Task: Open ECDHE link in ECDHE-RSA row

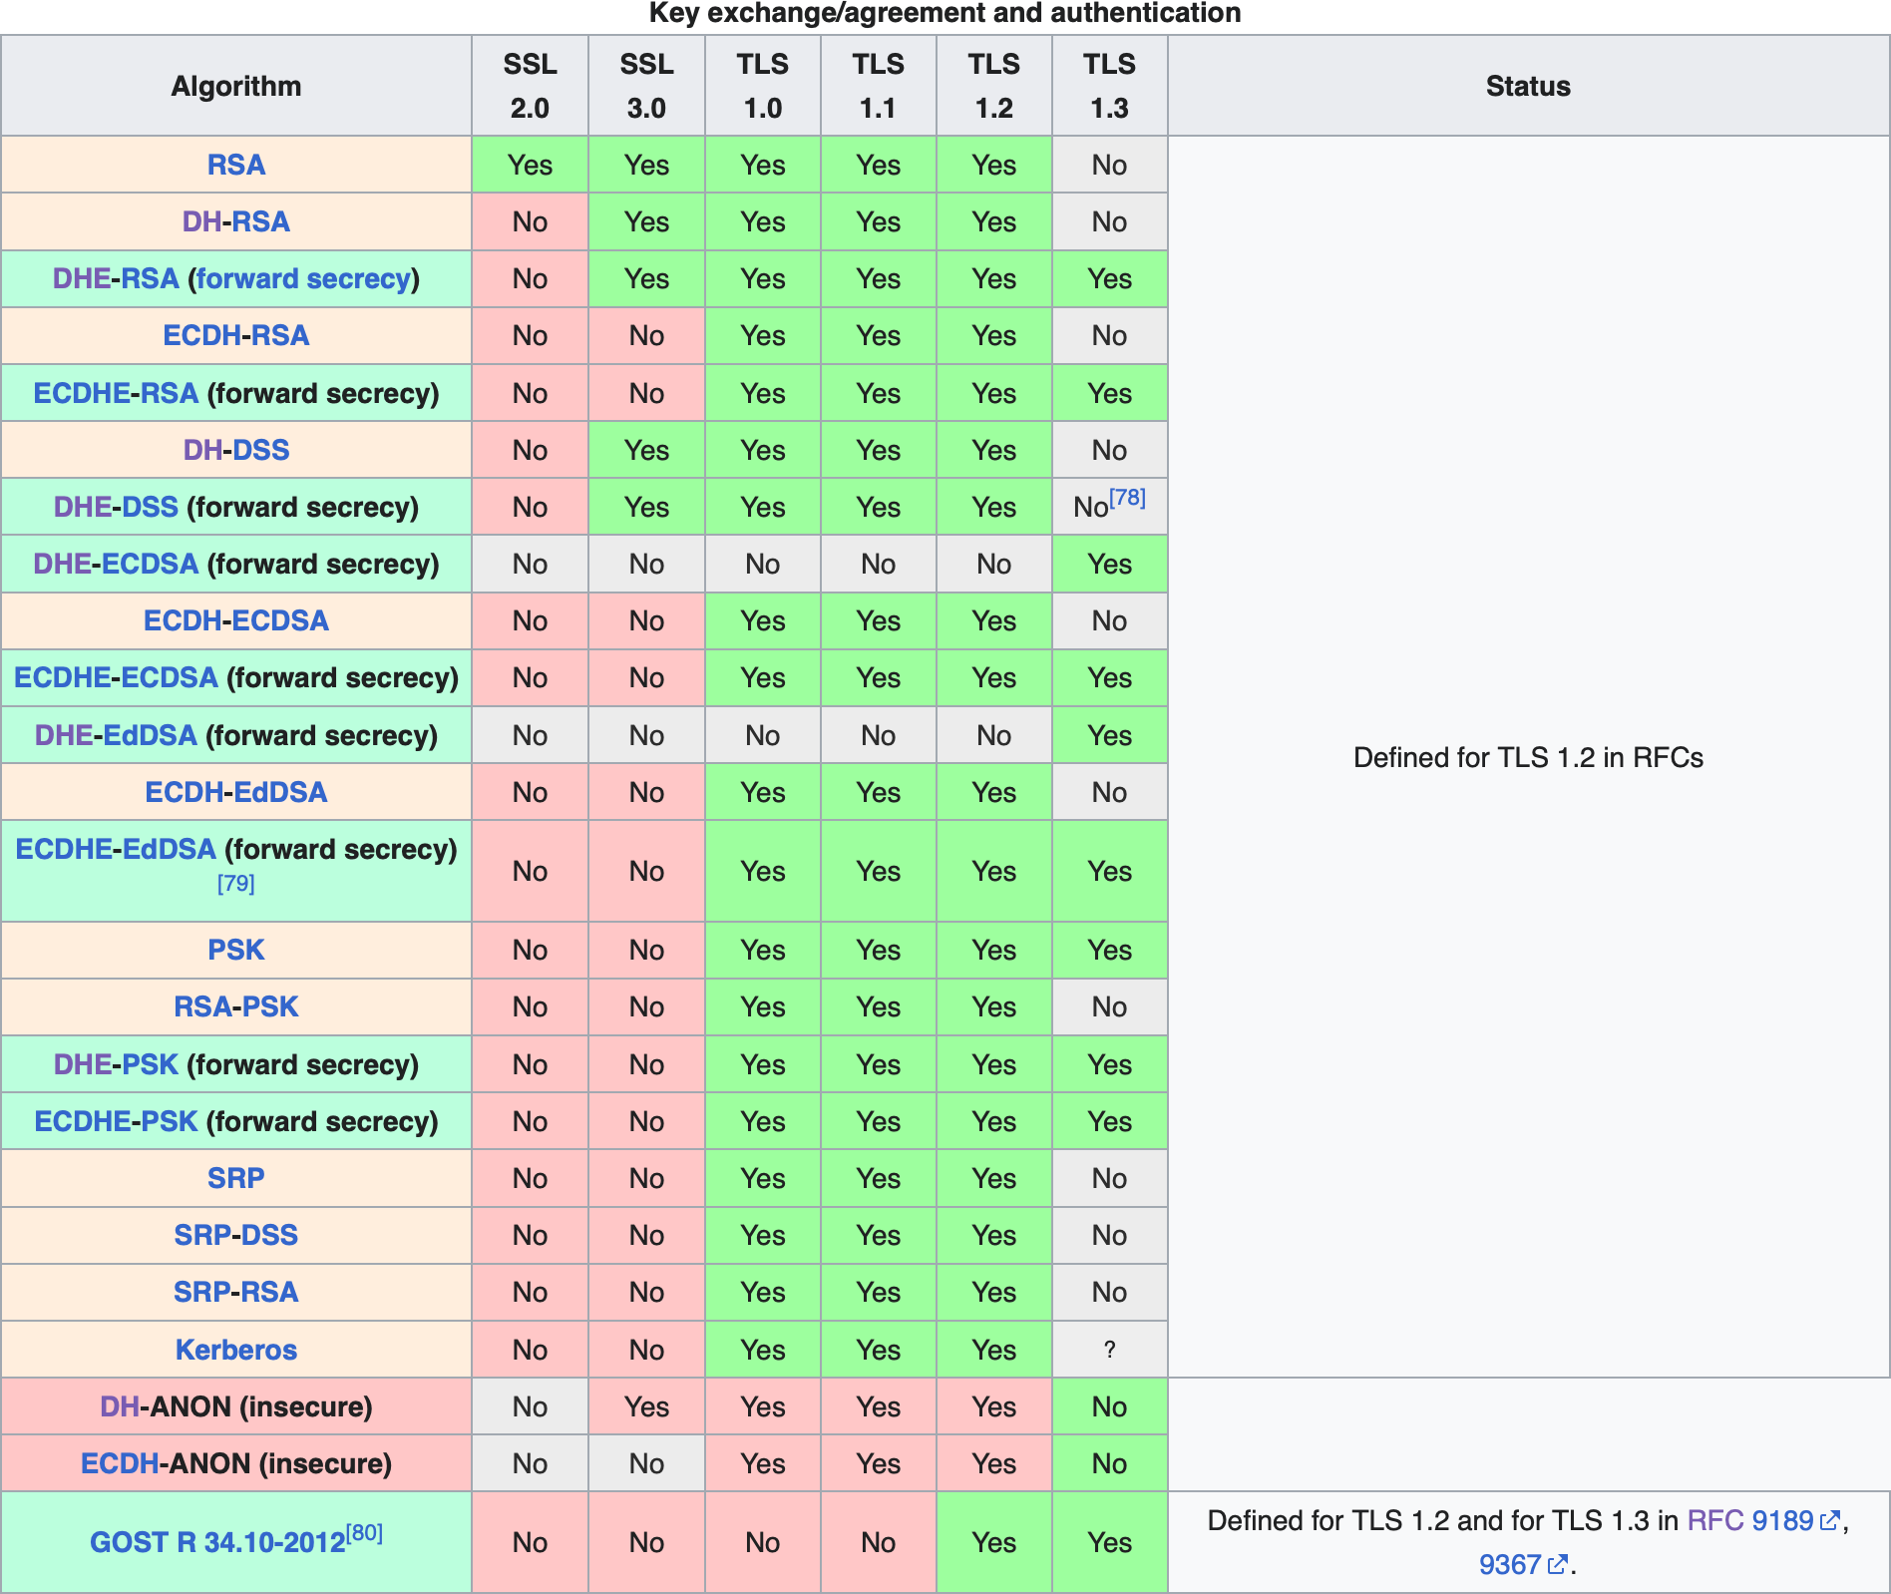Action: [x=82, y=393]
